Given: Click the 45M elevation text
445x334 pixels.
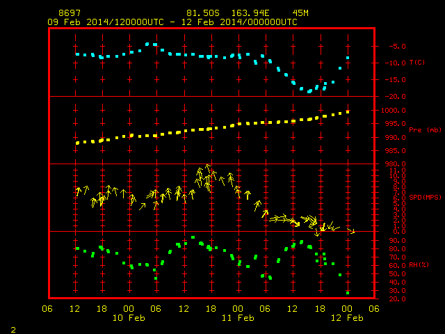Looking at the screenshot, I should 300,13.
